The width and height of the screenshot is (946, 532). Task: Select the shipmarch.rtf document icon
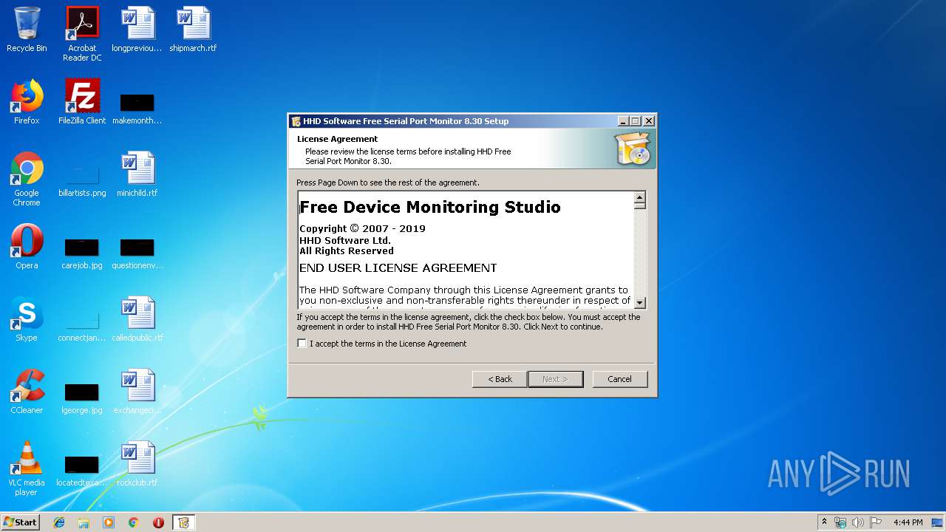[193, 30]
